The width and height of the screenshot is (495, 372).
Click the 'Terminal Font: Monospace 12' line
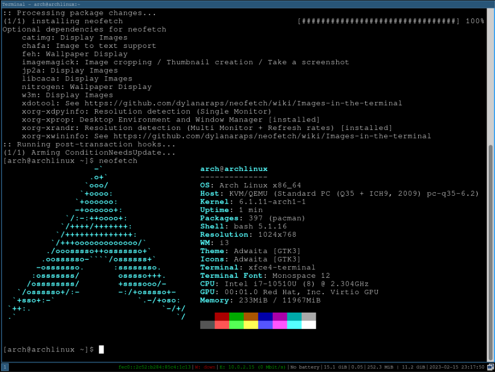pyautogui.click(x=265, y=276)
